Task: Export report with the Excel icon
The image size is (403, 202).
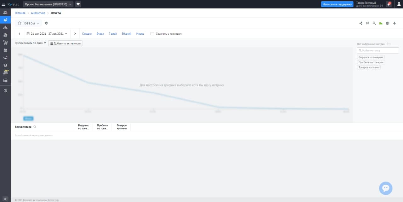Action: tap(388, 23)
